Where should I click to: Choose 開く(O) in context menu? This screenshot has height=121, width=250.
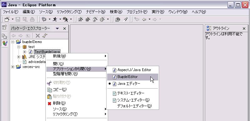(x=77, y=64)
